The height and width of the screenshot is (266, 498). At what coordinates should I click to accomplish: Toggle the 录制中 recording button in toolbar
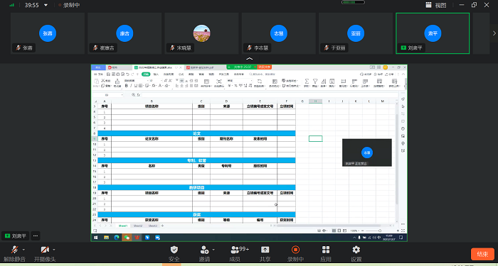click(295, 250)
